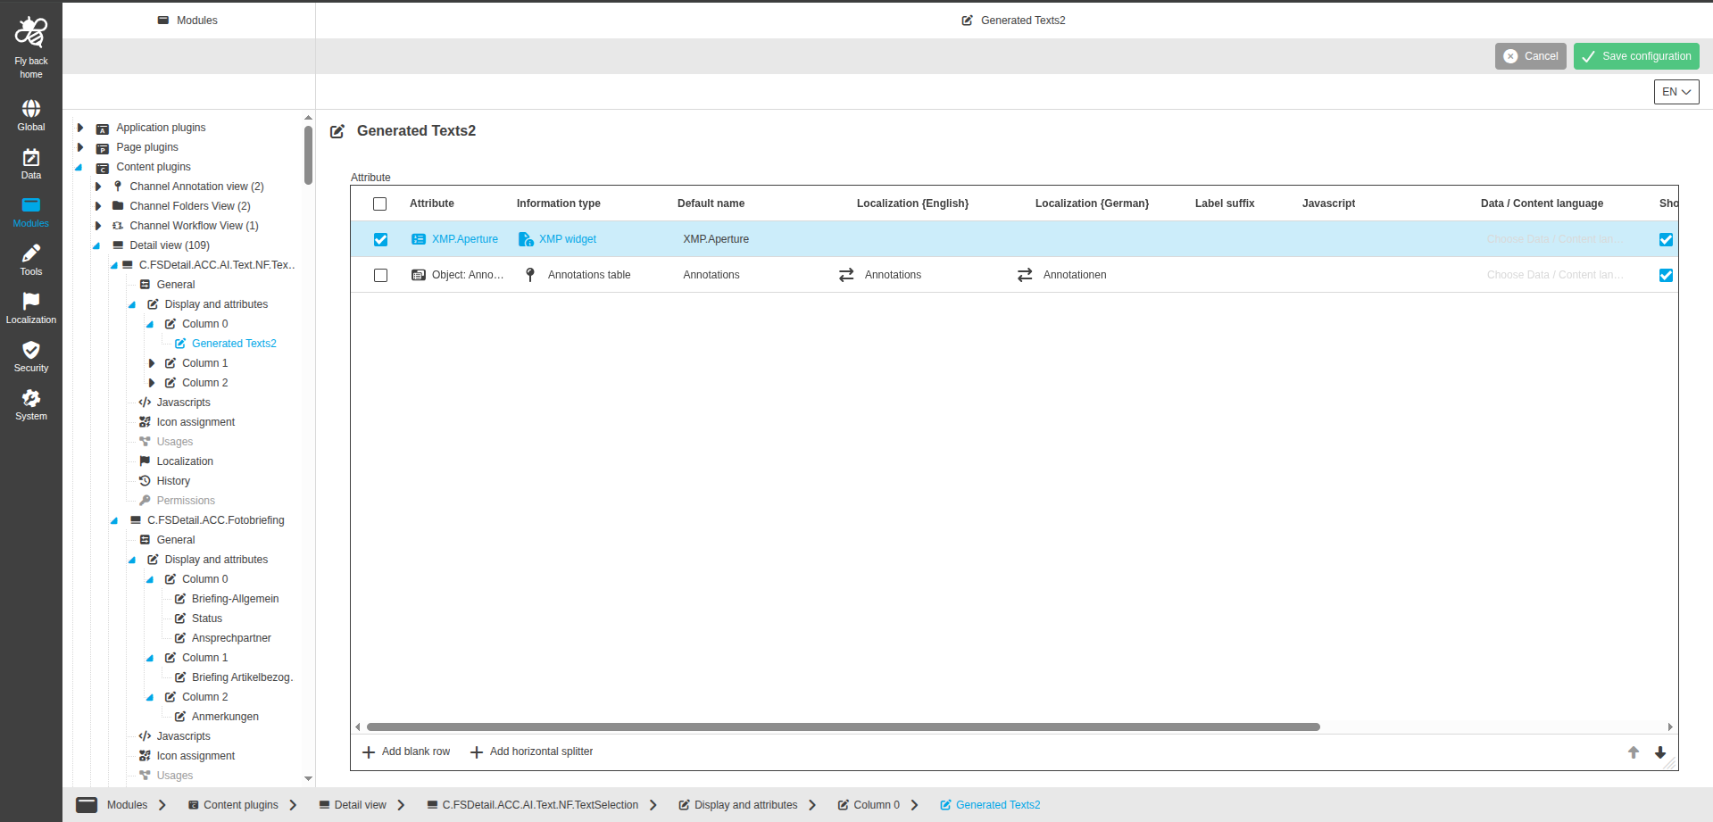Open the EN language dropdown
Viewport: 1713px width, 822px height.
[1676, 92]
